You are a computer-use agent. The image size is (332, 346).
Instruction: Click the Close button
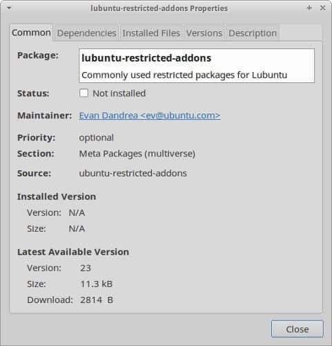click(x=297, y=329)
